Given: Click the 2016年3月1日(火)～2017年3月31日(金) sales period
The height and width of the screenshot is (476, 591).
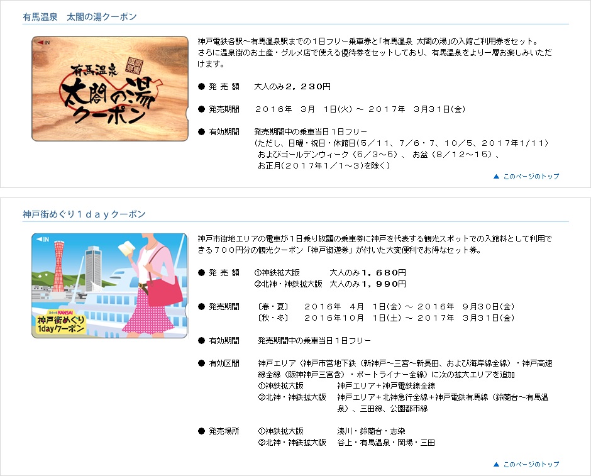Looking at the screenshot, I should [x=360, y=109].
